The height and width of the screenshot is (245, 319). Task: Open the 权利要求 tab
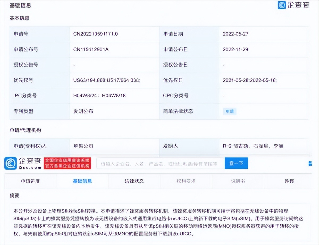pos(186,181)
